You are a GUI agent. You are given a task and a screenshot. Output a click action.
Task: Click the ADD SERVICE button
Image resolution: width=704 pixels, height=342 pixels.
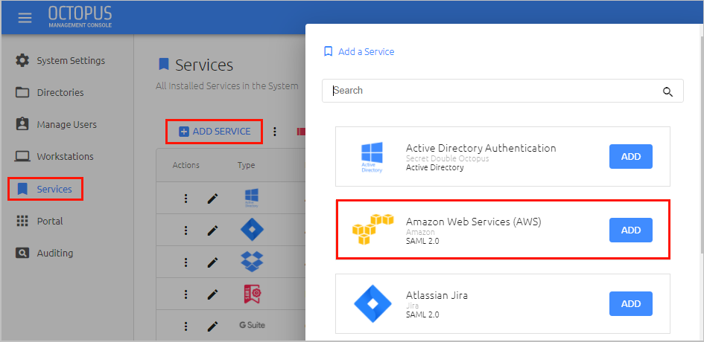tap(214, 132)
